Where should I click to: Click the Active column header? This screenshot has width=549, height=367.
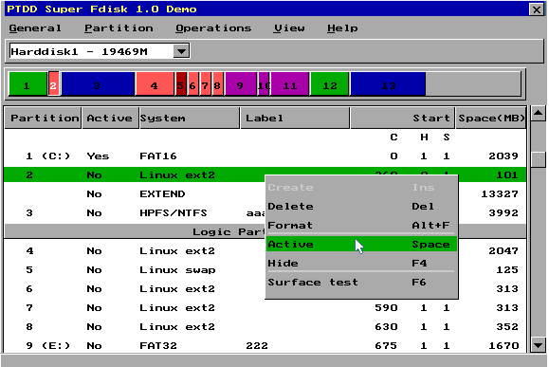click(x=110, y=118)
